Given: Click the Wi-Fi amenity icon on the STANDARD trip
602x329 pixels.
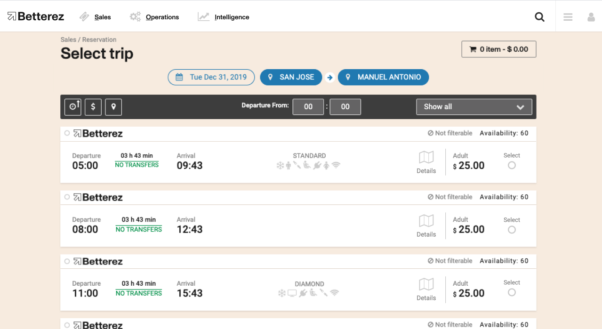Looking at the screenshot, I should (x=336, y=165).
